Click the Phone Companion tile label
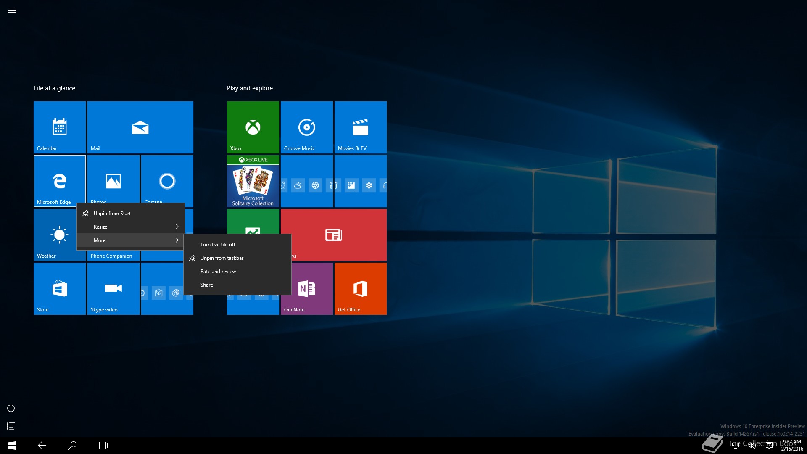Screen dimensions: 807x454 tap(111, 256)
